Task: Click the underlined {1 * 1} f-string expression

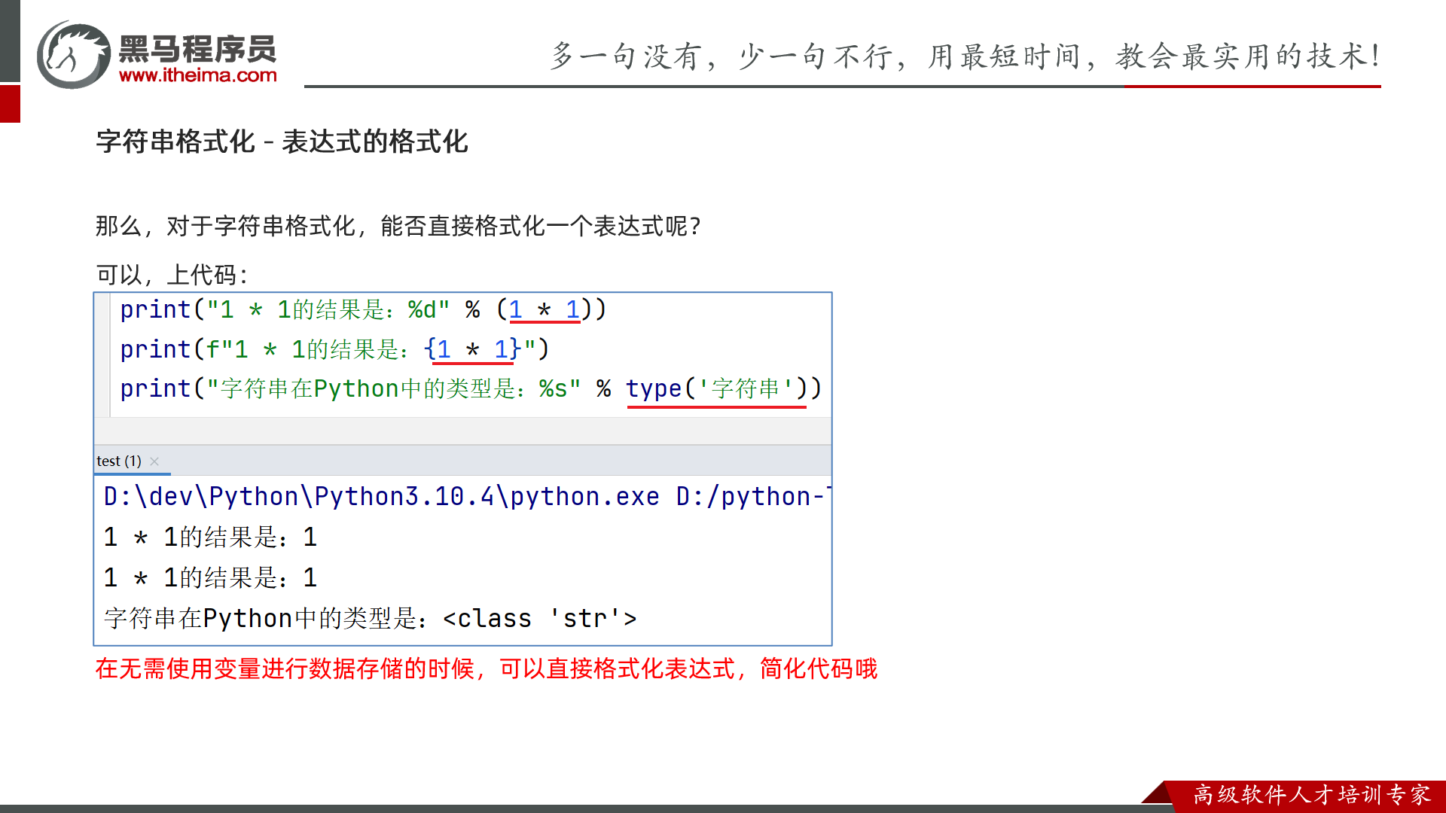Action: pyautogui.click(x=472, y=349)
